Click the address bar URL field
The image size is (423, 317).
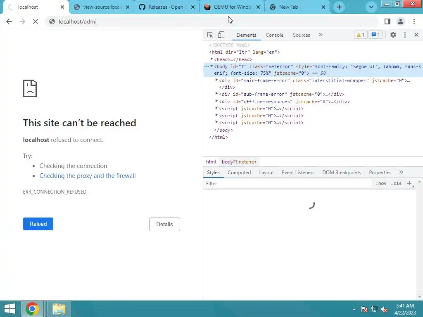(212, 21)
